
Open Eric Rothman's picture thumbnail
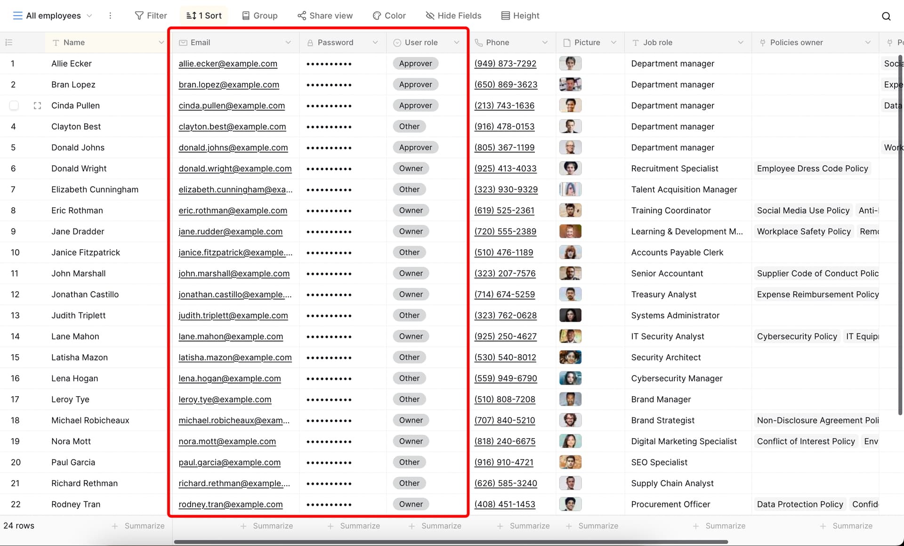point(570,210)
